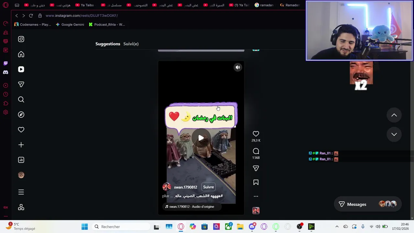This screenshot has height=233, width=414.
Task: Switch to the ramadan Google tab
Action: pyautogui.click(x=264, y=5)
